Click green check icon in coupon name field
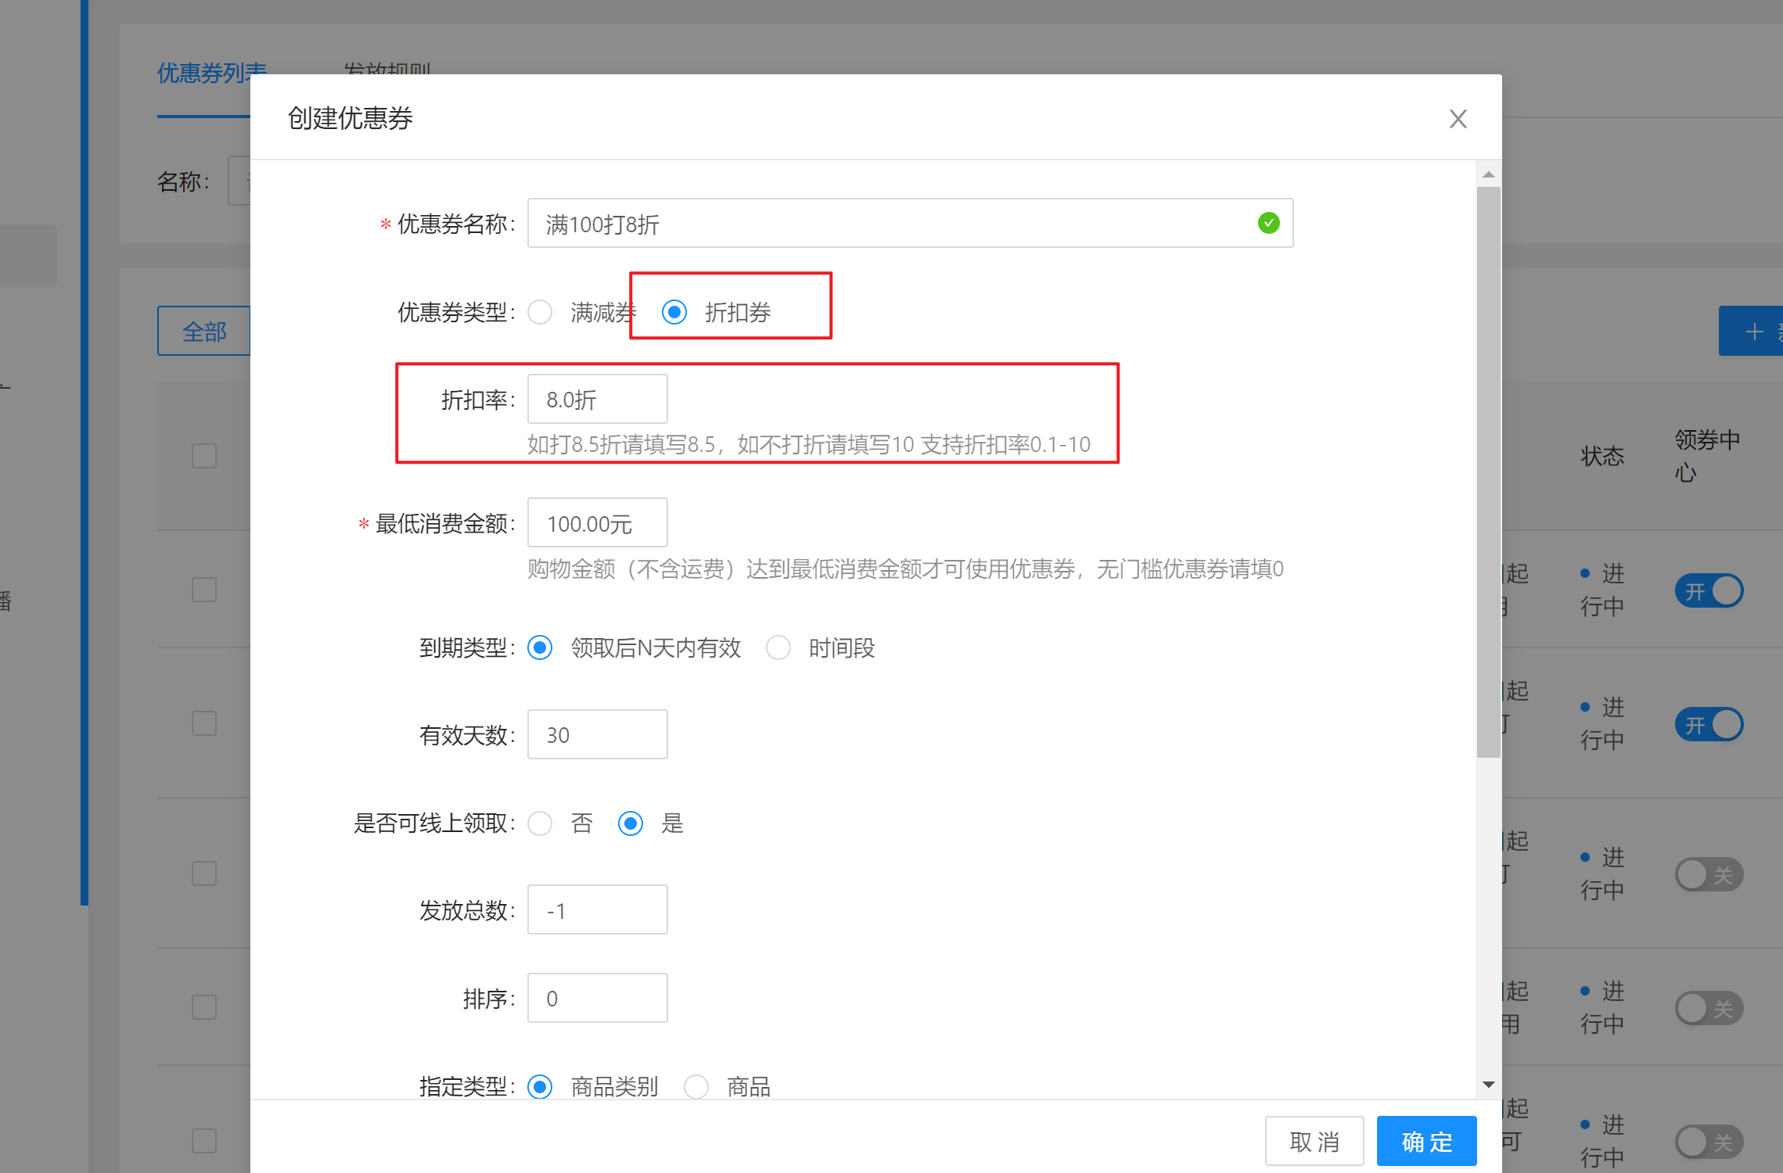Image resolution: width=1783 pixels, height=1173 pixels. 1268,224
